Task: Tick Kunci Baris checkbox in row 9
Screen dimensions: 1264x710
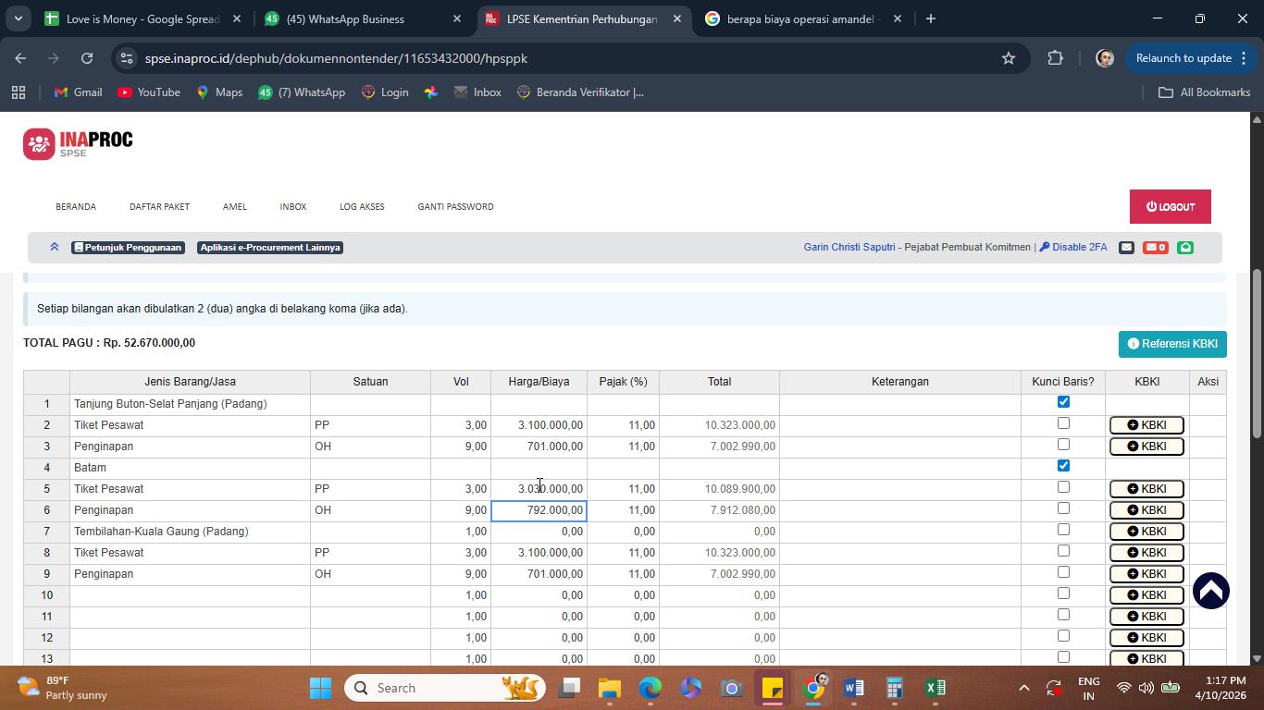Action: 1063,572
